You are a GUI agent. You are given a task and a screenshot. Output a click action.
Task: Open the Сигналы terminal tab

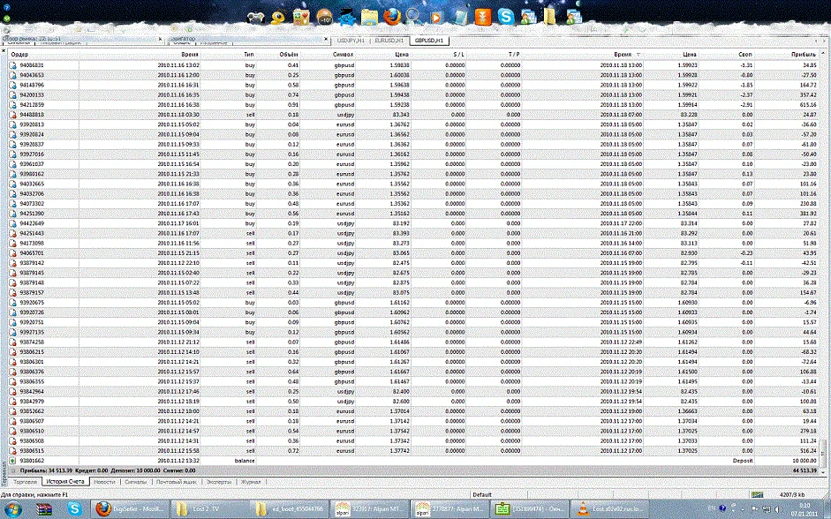pos(136,482)
